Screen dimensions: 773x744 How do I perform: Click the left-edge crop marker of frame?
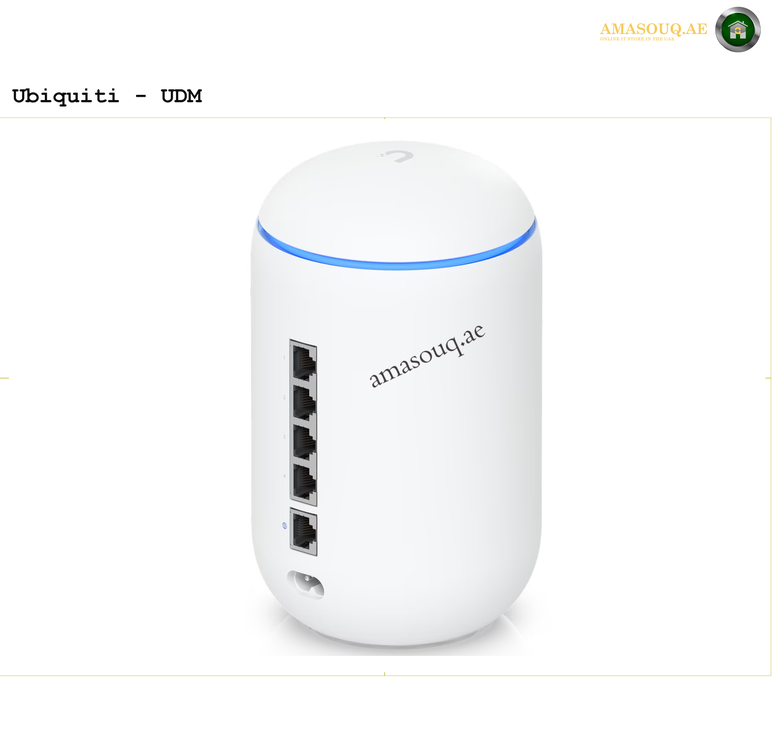click(x=4, y=378)
